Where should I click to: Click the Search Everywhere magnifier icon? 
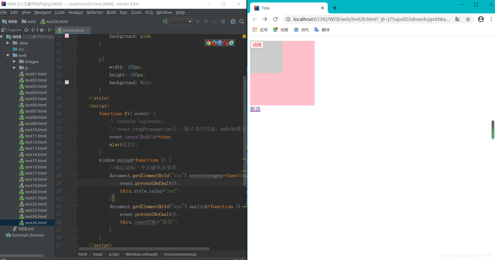242,21
